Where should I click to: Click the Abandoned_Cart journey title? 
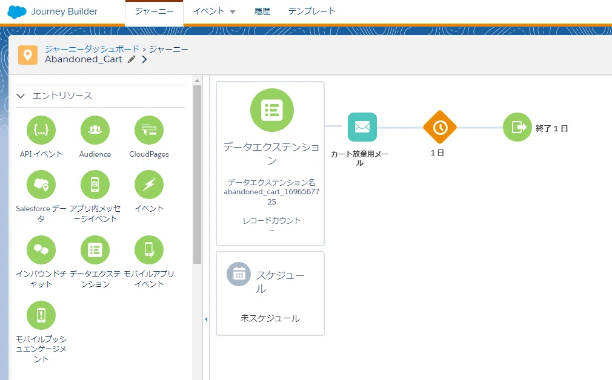pos(84,59)
